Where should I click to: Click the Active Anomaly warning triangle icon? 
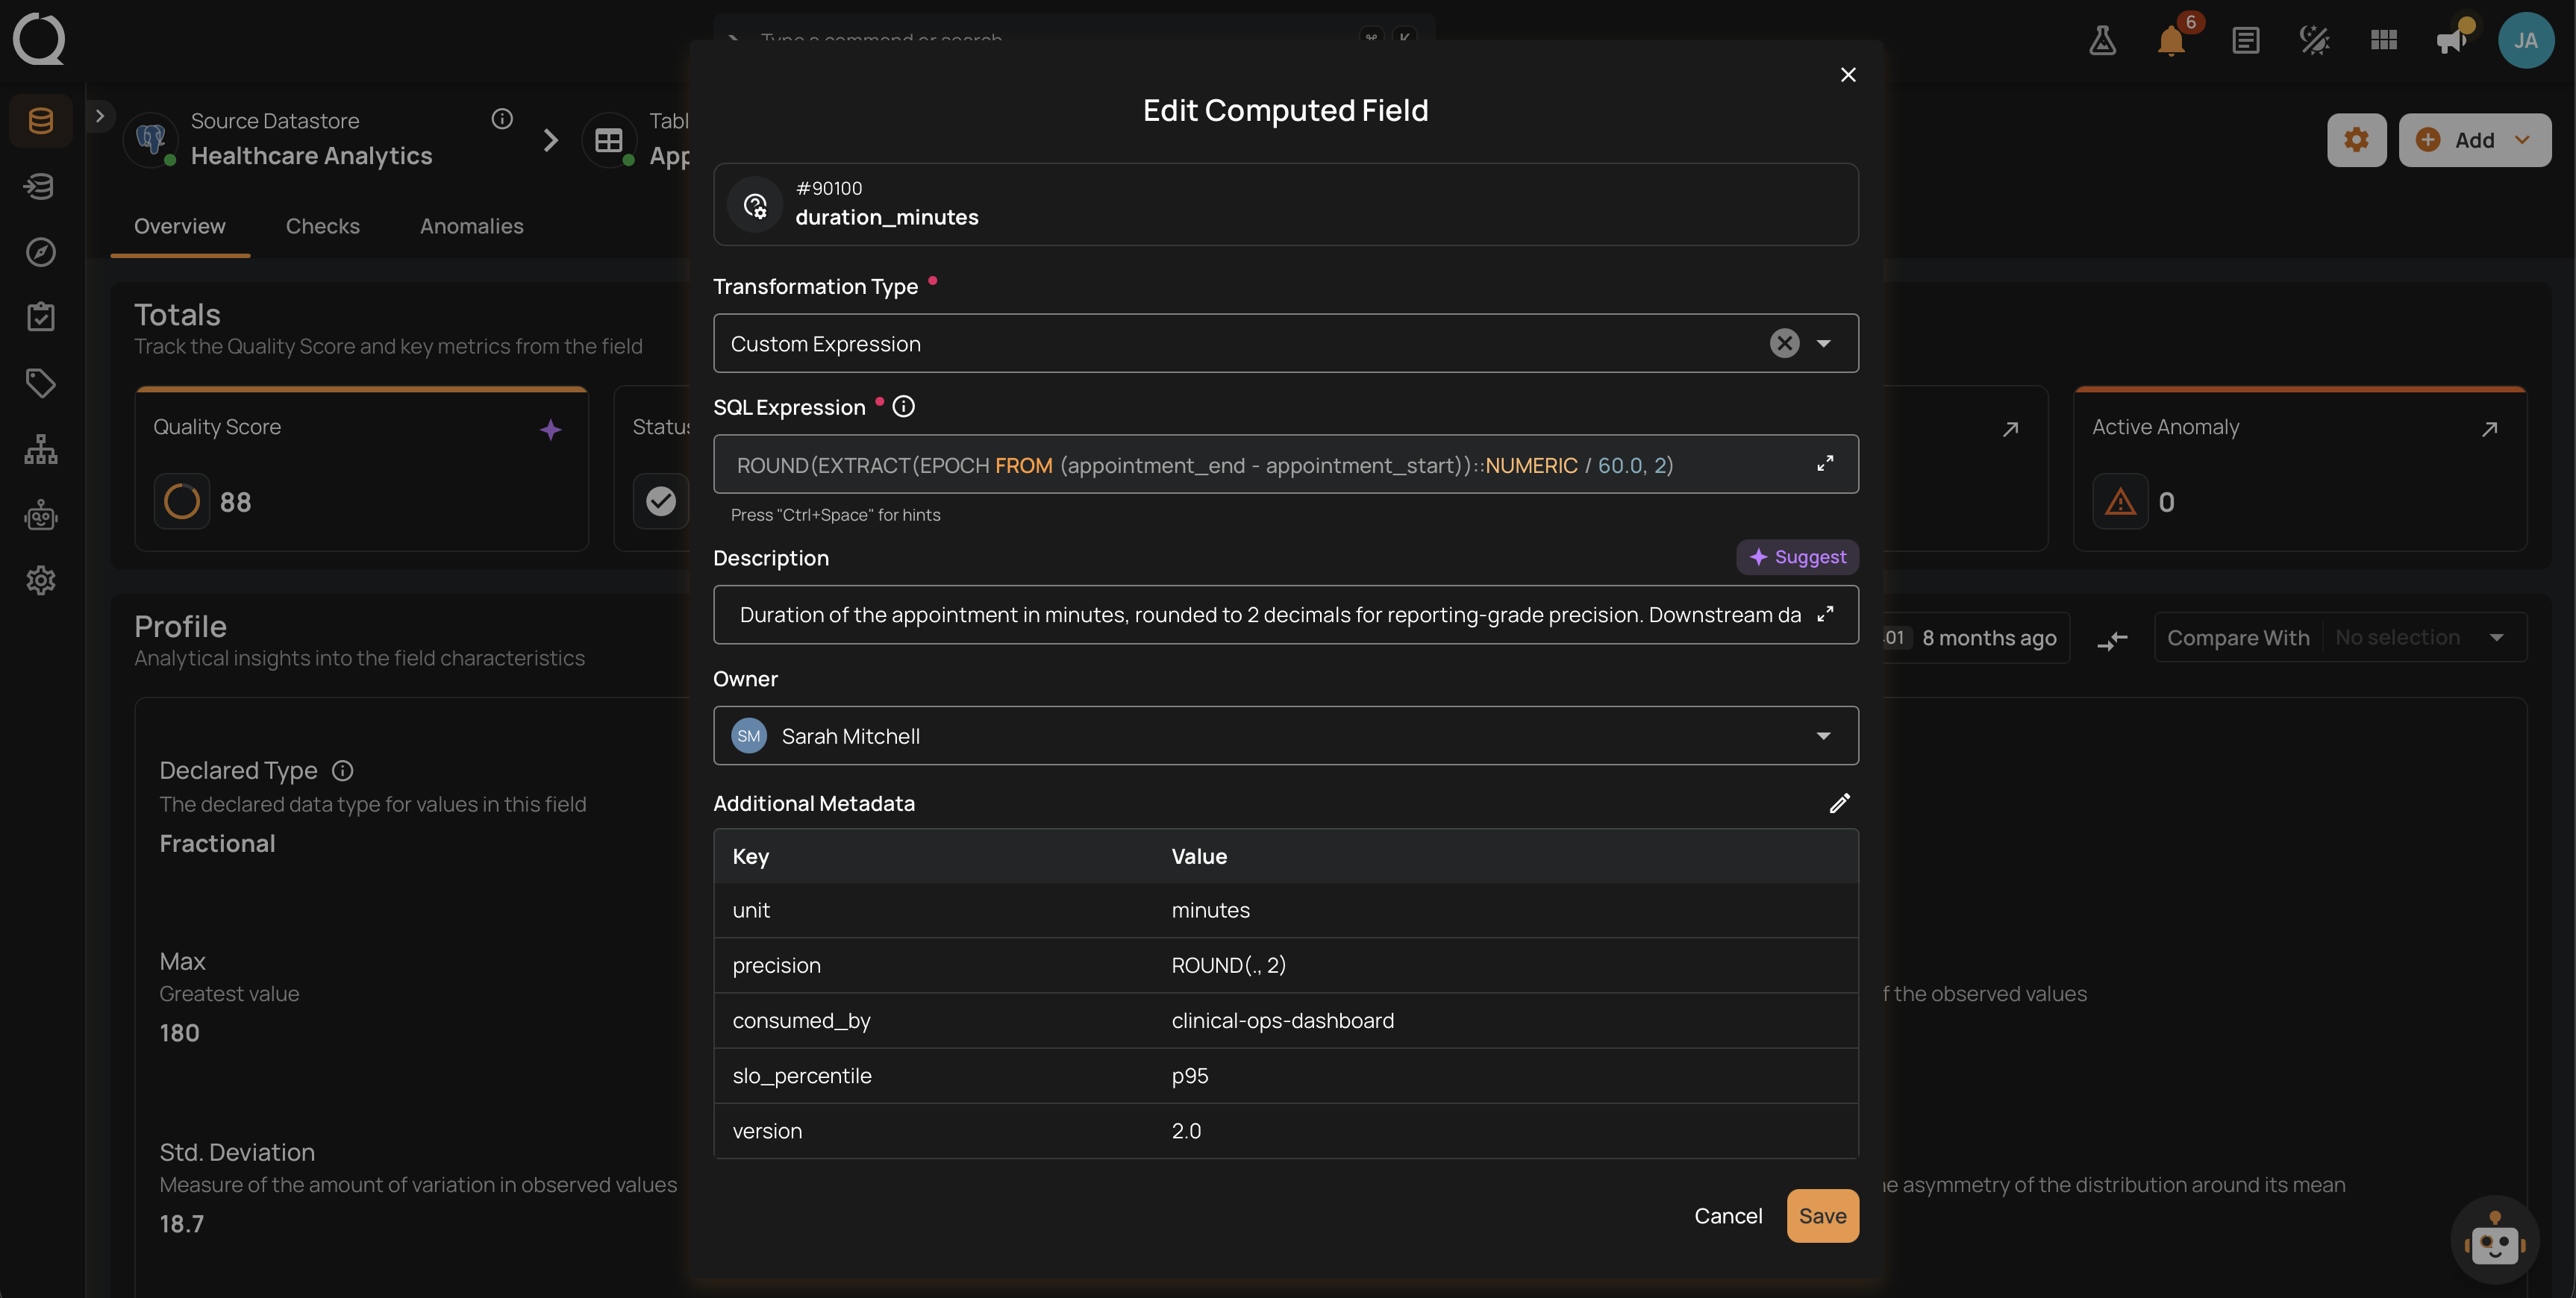pos(2119,501)
